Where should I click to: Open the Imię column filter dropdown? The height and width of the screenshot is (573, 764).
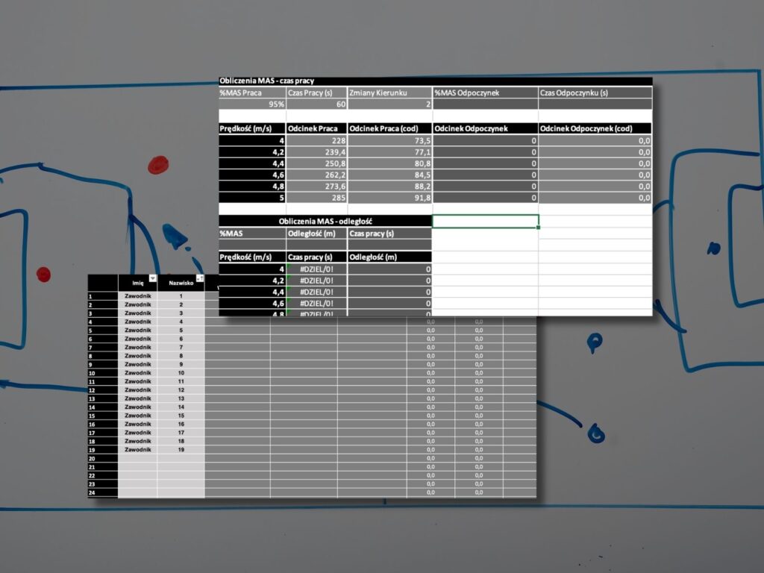click(153, 278)
